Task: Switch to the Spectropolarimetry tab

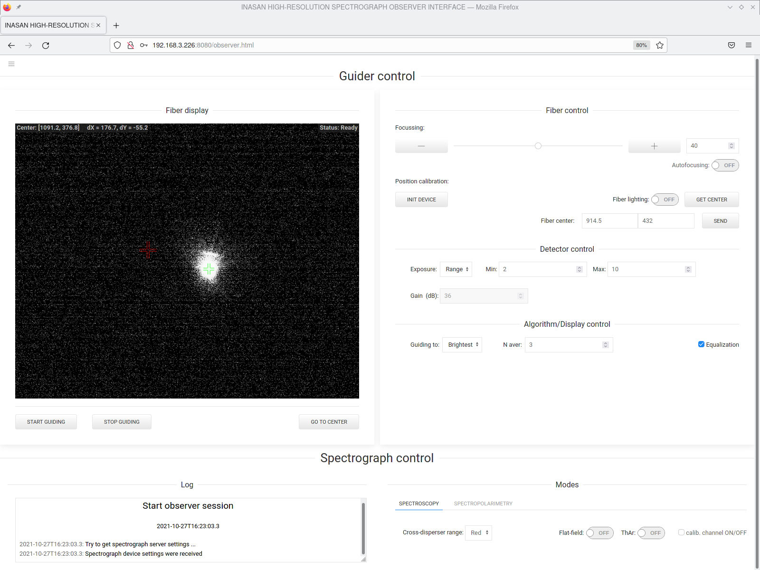Action: tap(483, 503)
